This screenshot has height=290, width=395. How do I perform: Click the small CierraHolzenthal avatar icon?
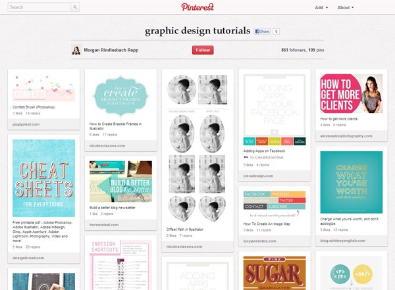(x=246, y=157)
